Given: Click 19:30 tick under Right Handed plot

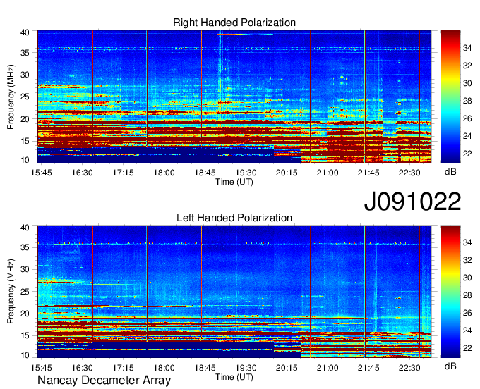Looking at the screenshot, I should coord(246,173).
